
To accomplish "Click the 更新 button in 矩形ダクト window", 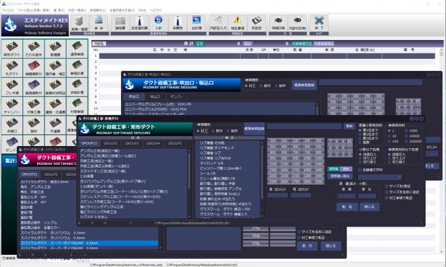I will [349, 126].
